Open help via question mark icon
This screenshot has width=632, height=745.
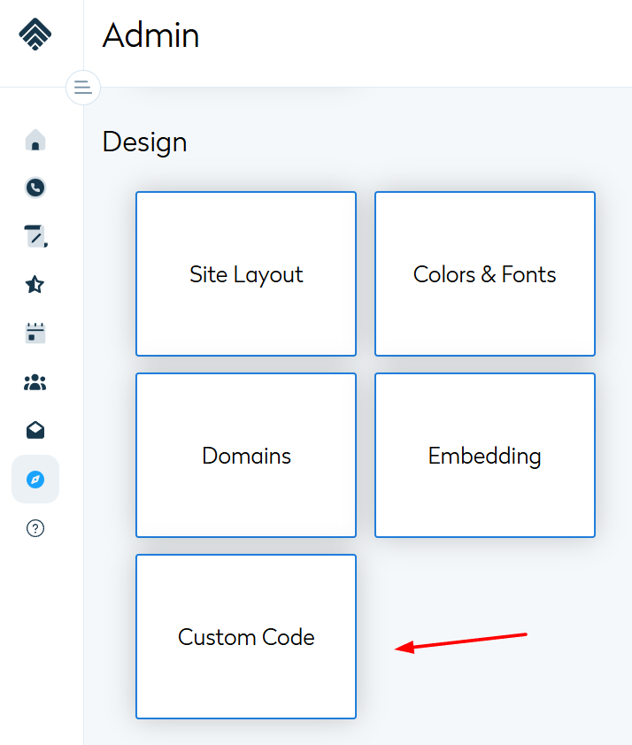pos(35,528)
